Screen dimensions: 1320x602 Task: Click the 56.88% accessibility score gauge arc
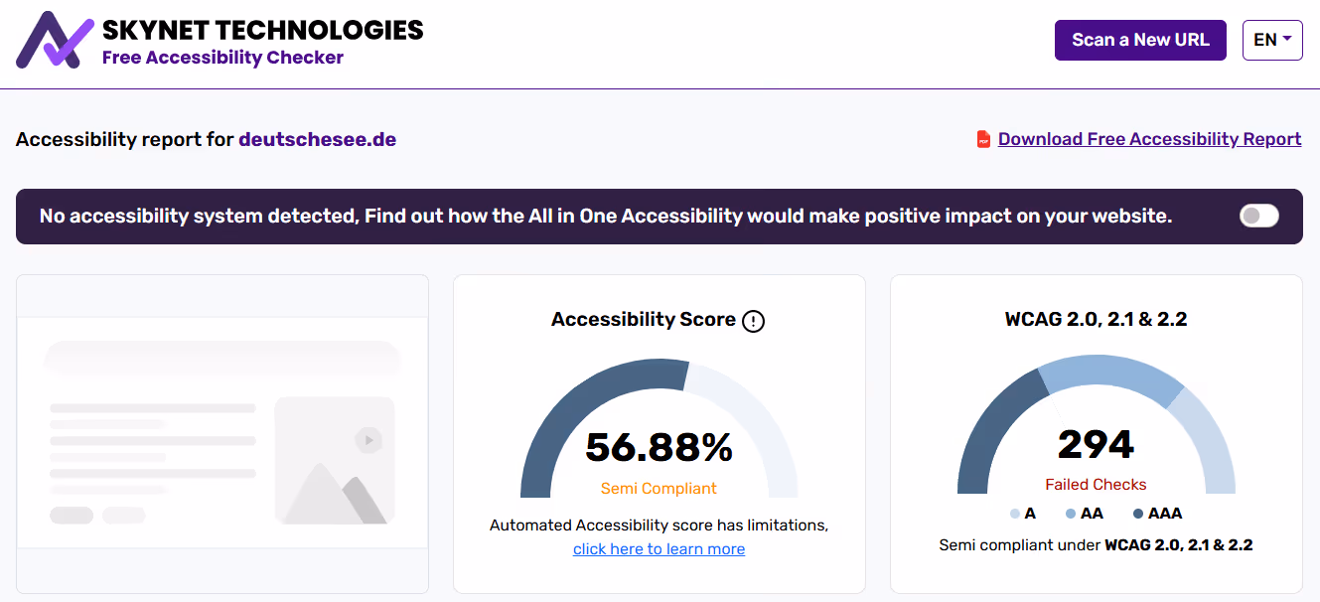tap(576, 397)
